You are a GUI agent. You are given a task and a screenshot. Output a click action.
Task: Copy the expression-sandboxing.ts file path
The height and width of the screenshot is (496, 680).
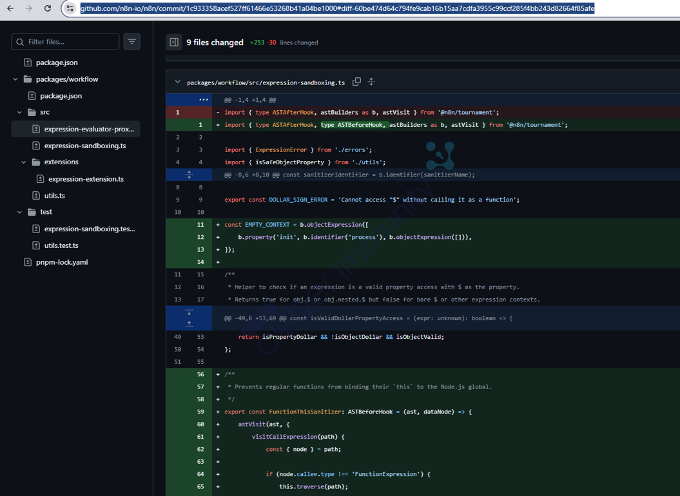(x=356, y=82)
